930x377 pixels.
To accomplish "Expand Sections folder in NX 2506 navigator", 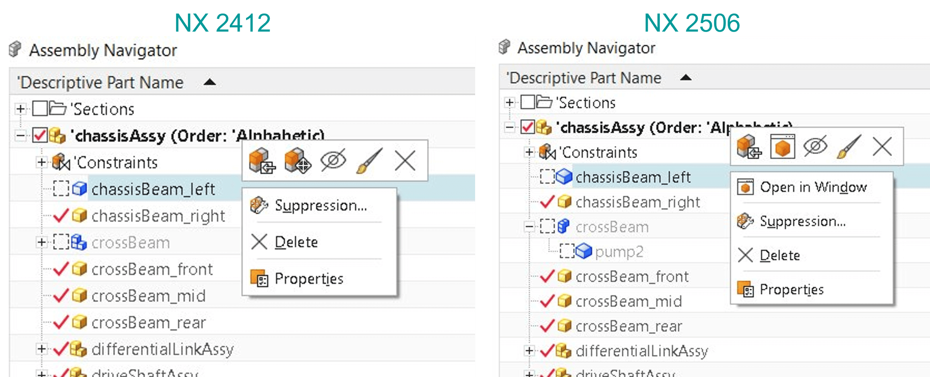I will point(510,102).
